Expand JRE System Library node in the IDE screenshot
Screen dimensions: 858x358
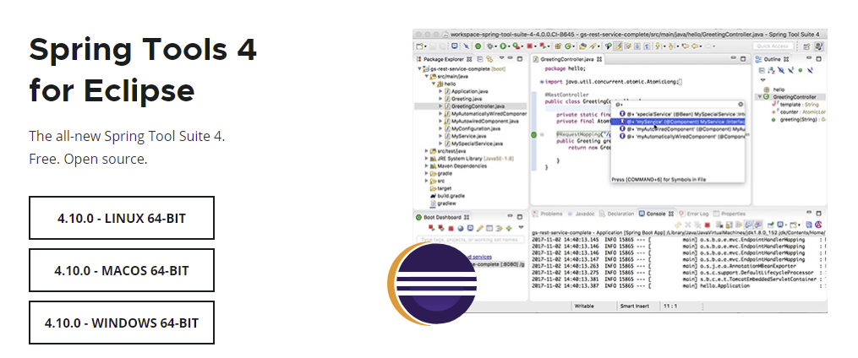coord(427,159)
